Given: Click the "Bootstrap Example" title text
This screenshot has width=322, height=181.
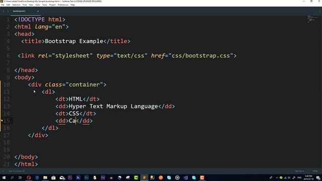Looking at the screenshot, I should [74, 41].
